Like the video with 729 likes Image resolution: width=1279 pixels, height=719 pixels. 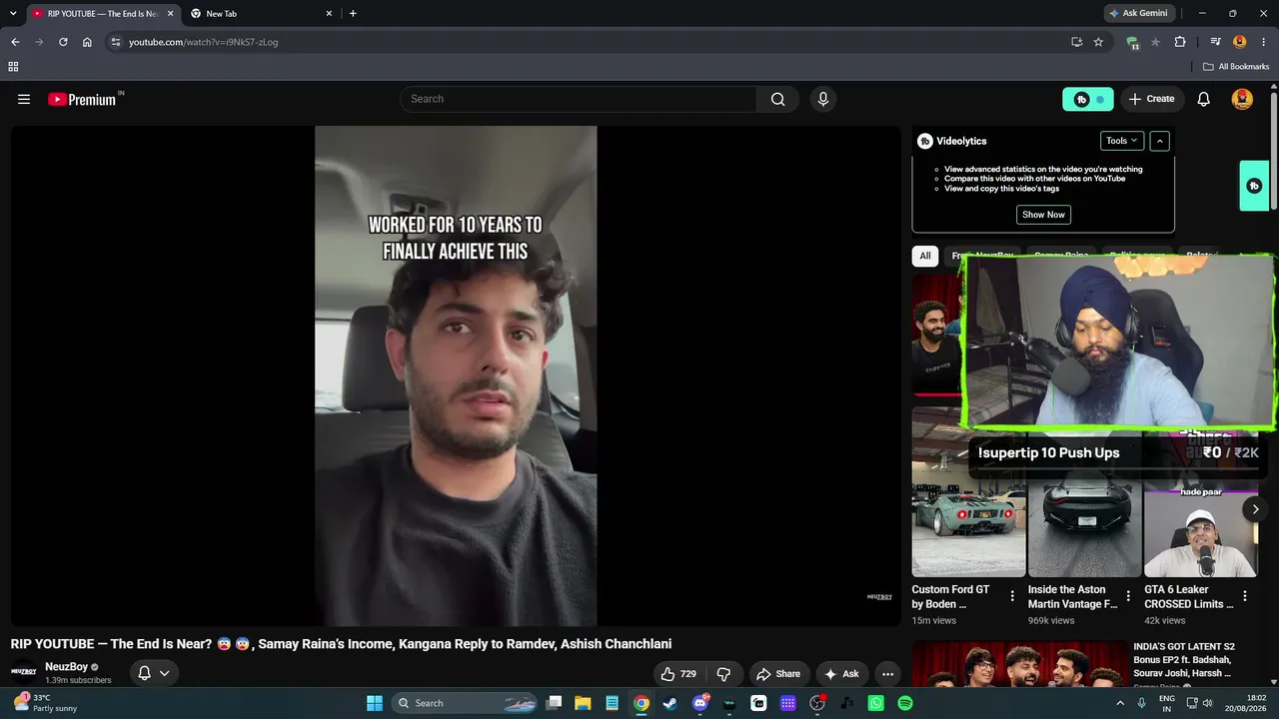pyautogui.click(x=678, y=674)
